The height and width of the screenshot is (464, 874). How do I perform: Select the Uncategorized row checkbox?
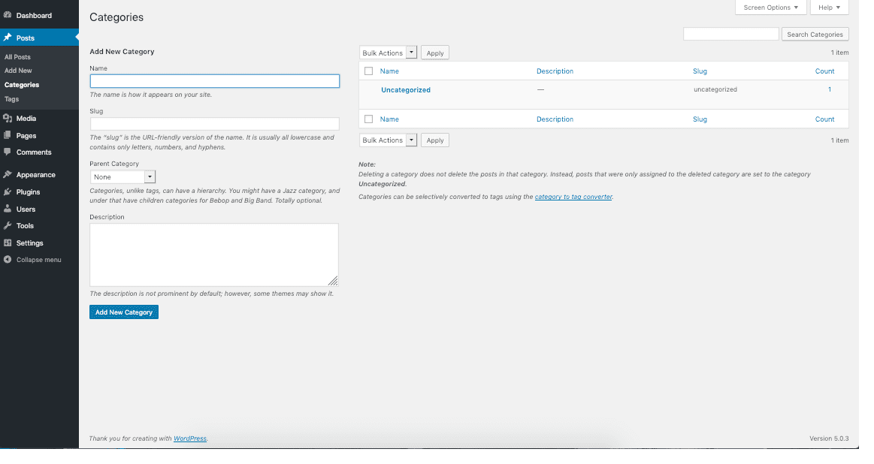click(367, 89)
